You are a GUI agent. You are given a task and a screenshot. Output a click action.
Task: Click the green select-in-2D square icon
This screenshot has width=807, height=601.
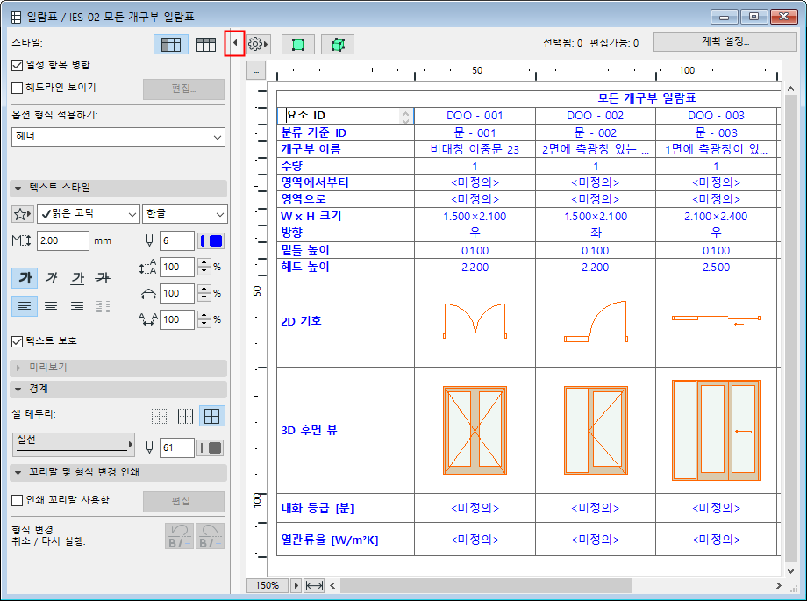pos(298,44)
